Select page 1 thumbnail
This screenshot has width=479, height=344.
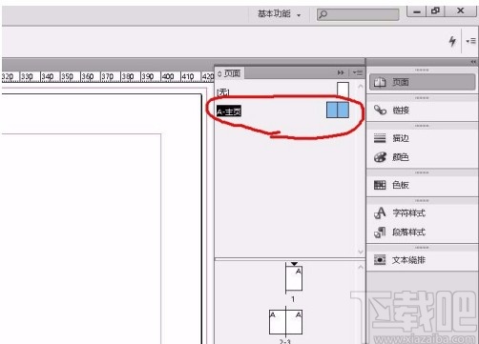[294, 278]
